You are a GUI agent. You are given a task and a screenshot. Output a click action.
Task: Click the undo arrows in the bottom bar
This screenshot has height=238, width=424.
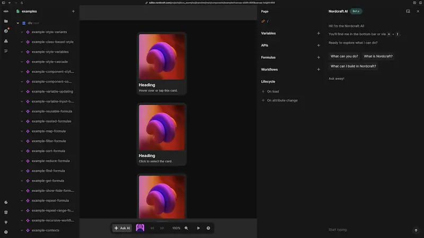click(152, 228)
